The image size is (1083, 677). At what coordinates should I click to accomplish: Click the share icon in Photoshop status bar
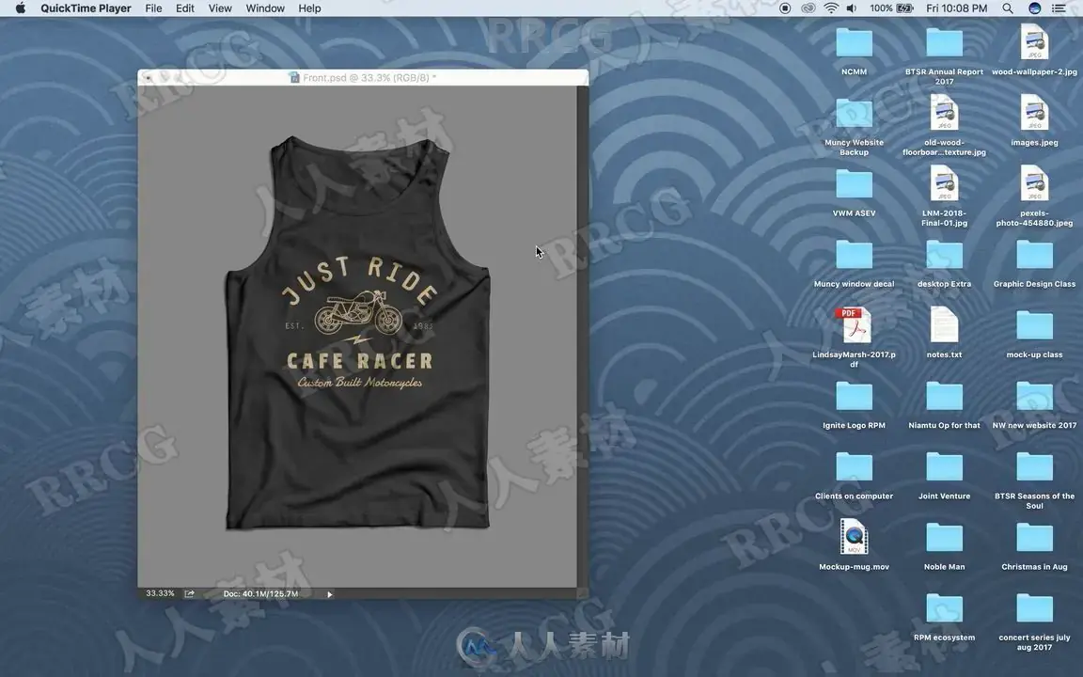[189, 593]
